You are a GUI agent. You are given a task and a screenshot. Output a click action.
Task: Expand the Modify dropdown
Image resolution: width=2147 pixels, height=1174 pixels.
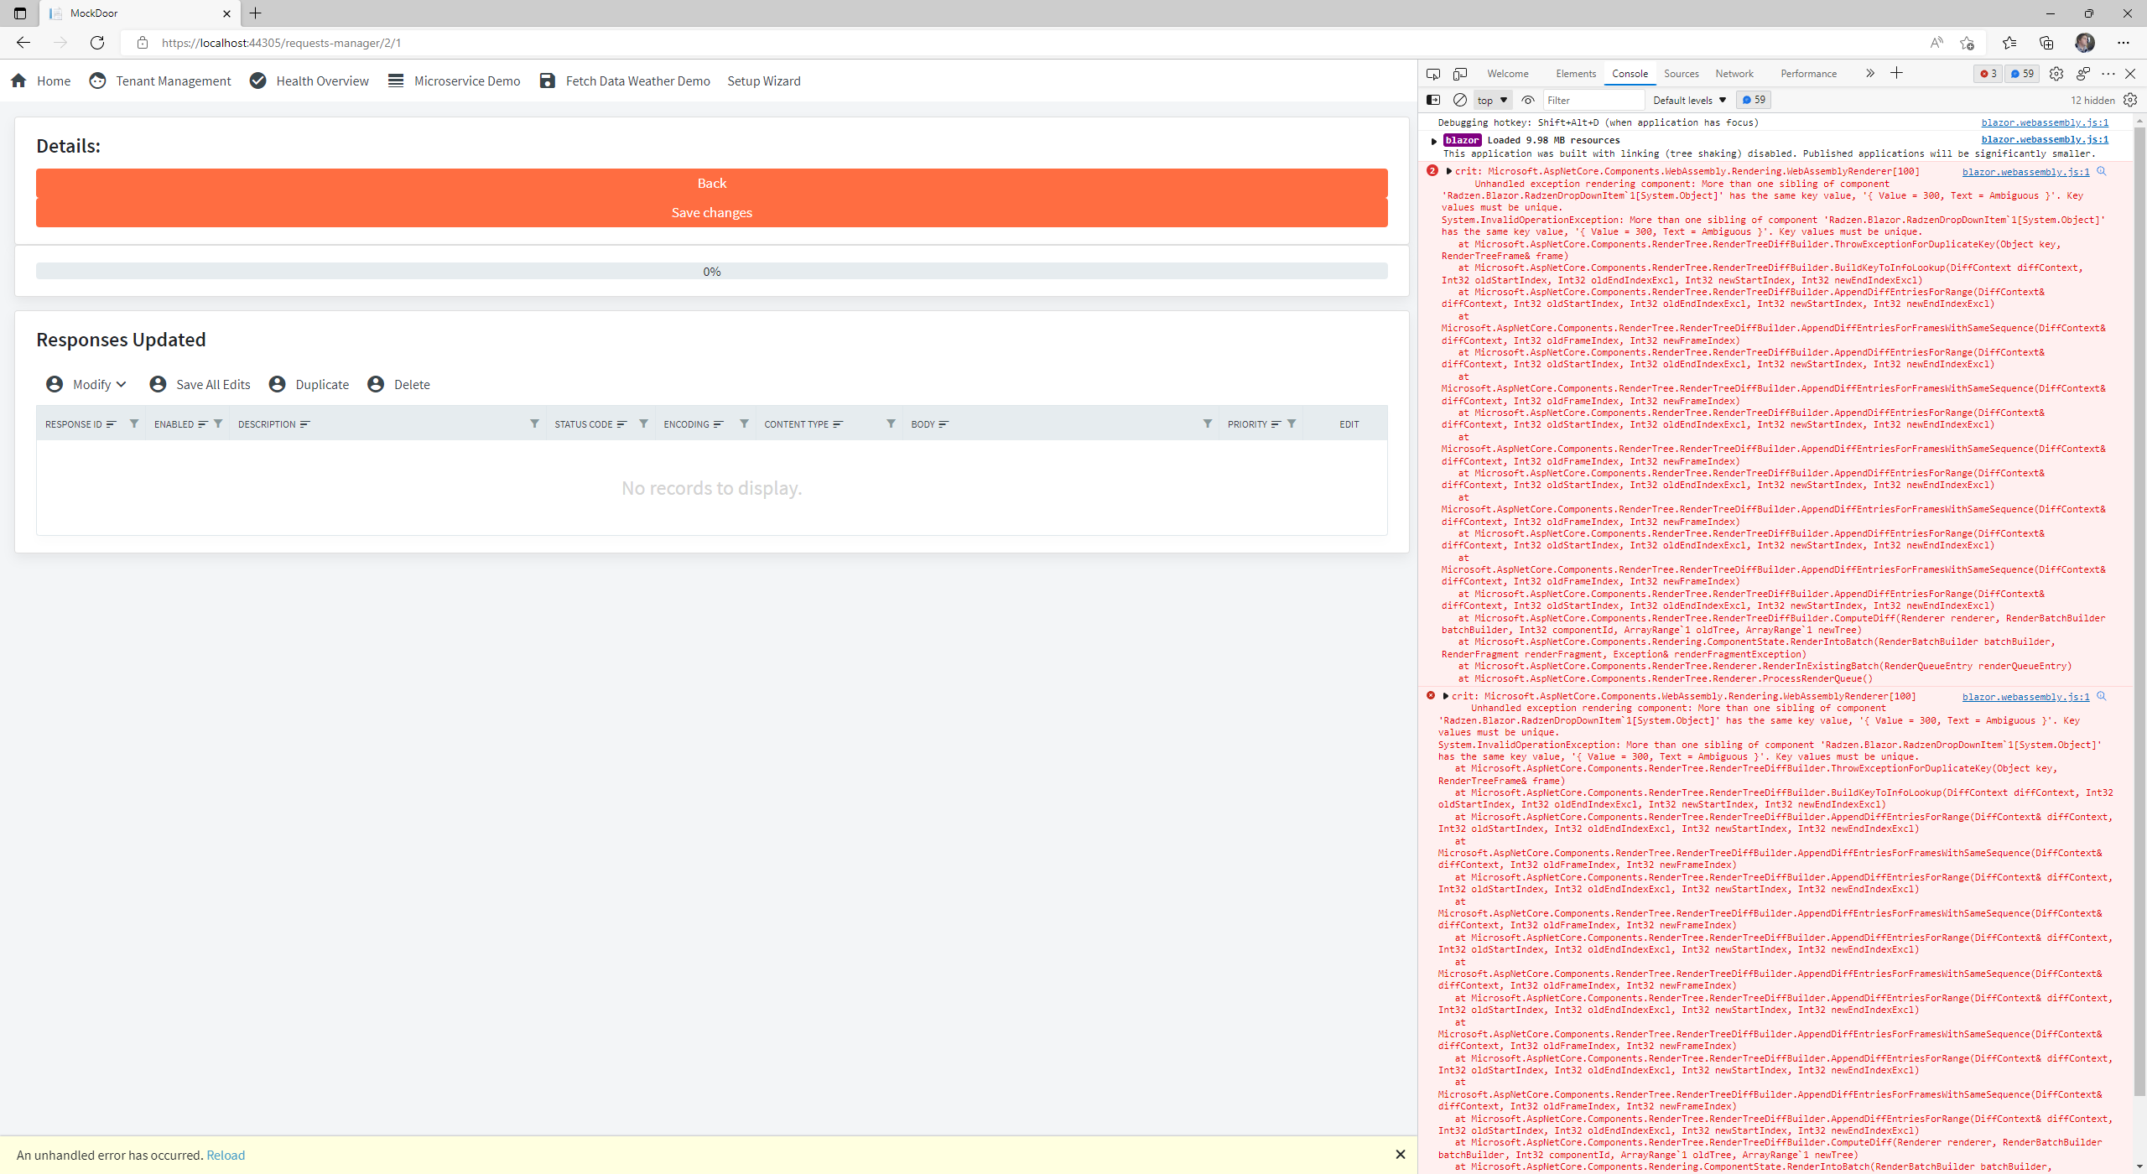99,384
